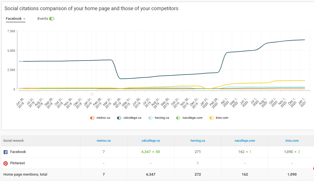The height and width of the screenshot is (181, 314).
Task: Click the calendar event marker under the chart
Action: coord(92,94)
